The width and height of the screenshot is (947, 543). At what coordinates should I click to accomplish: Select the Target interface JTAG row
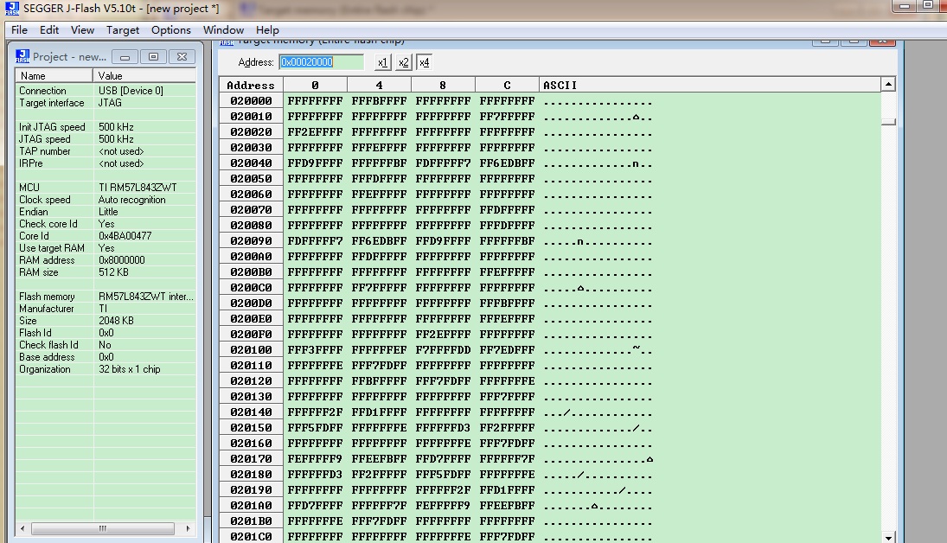click(x=106, y=103)
